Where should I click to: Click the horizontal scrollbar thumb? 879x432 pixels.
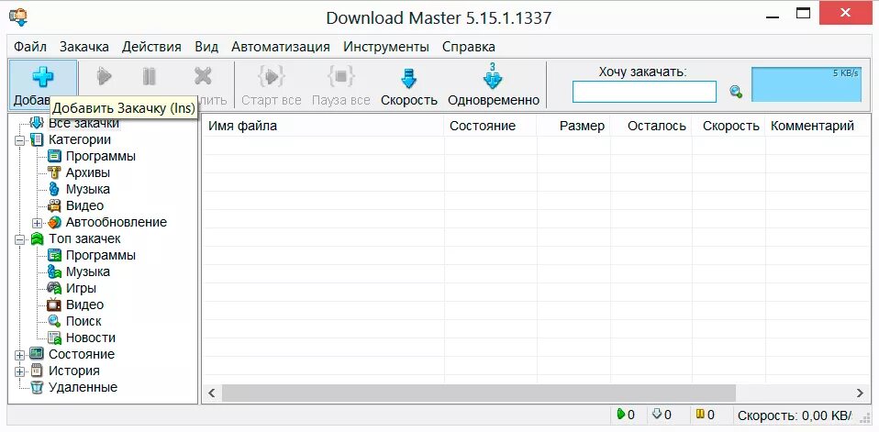pos(479,393)
